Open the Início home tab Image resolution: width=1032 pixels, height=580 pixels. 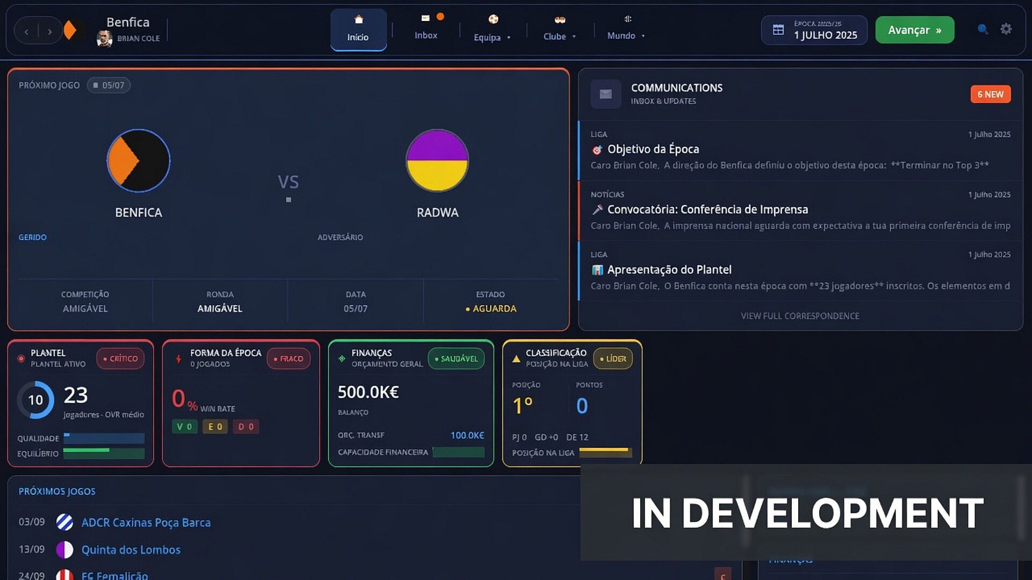[x=358, y=30]
